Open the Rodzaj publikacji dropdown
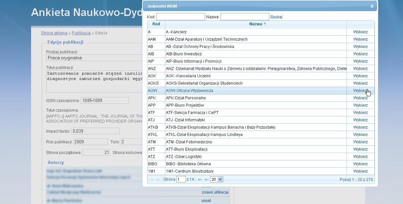The image size is (403, 204). 94,58
